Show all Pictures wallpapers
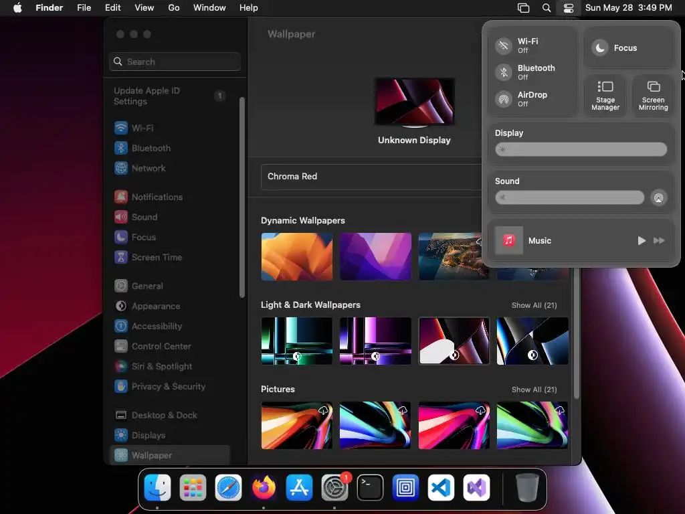Viewport: 685px width, 514px height. click(534, 390)
